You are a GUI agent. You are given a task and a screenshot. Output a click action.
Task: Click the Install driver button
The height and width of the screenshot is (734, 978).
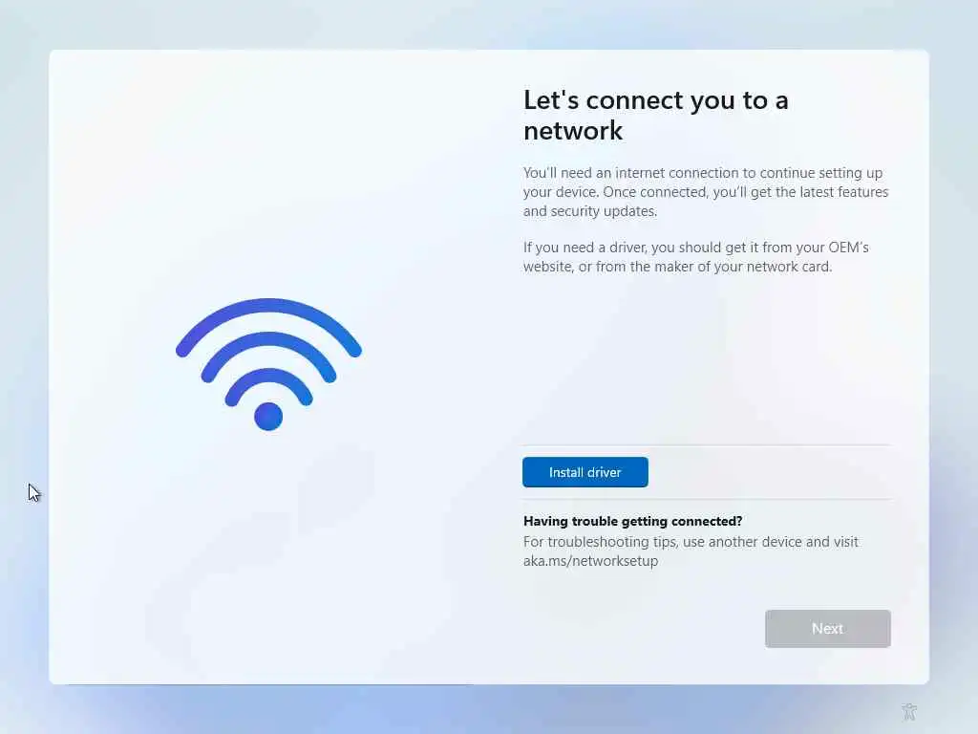point(585,472)
